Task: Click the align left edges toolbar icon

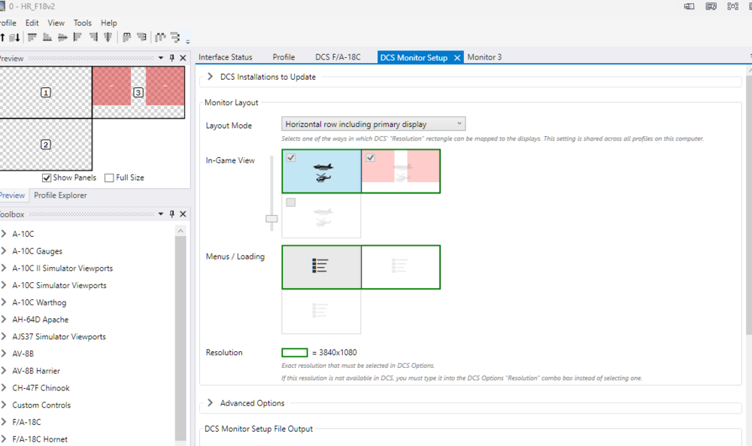Action: (77, 38)
